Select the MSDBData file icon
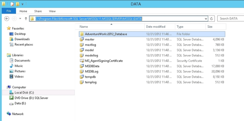 point(82,66)
